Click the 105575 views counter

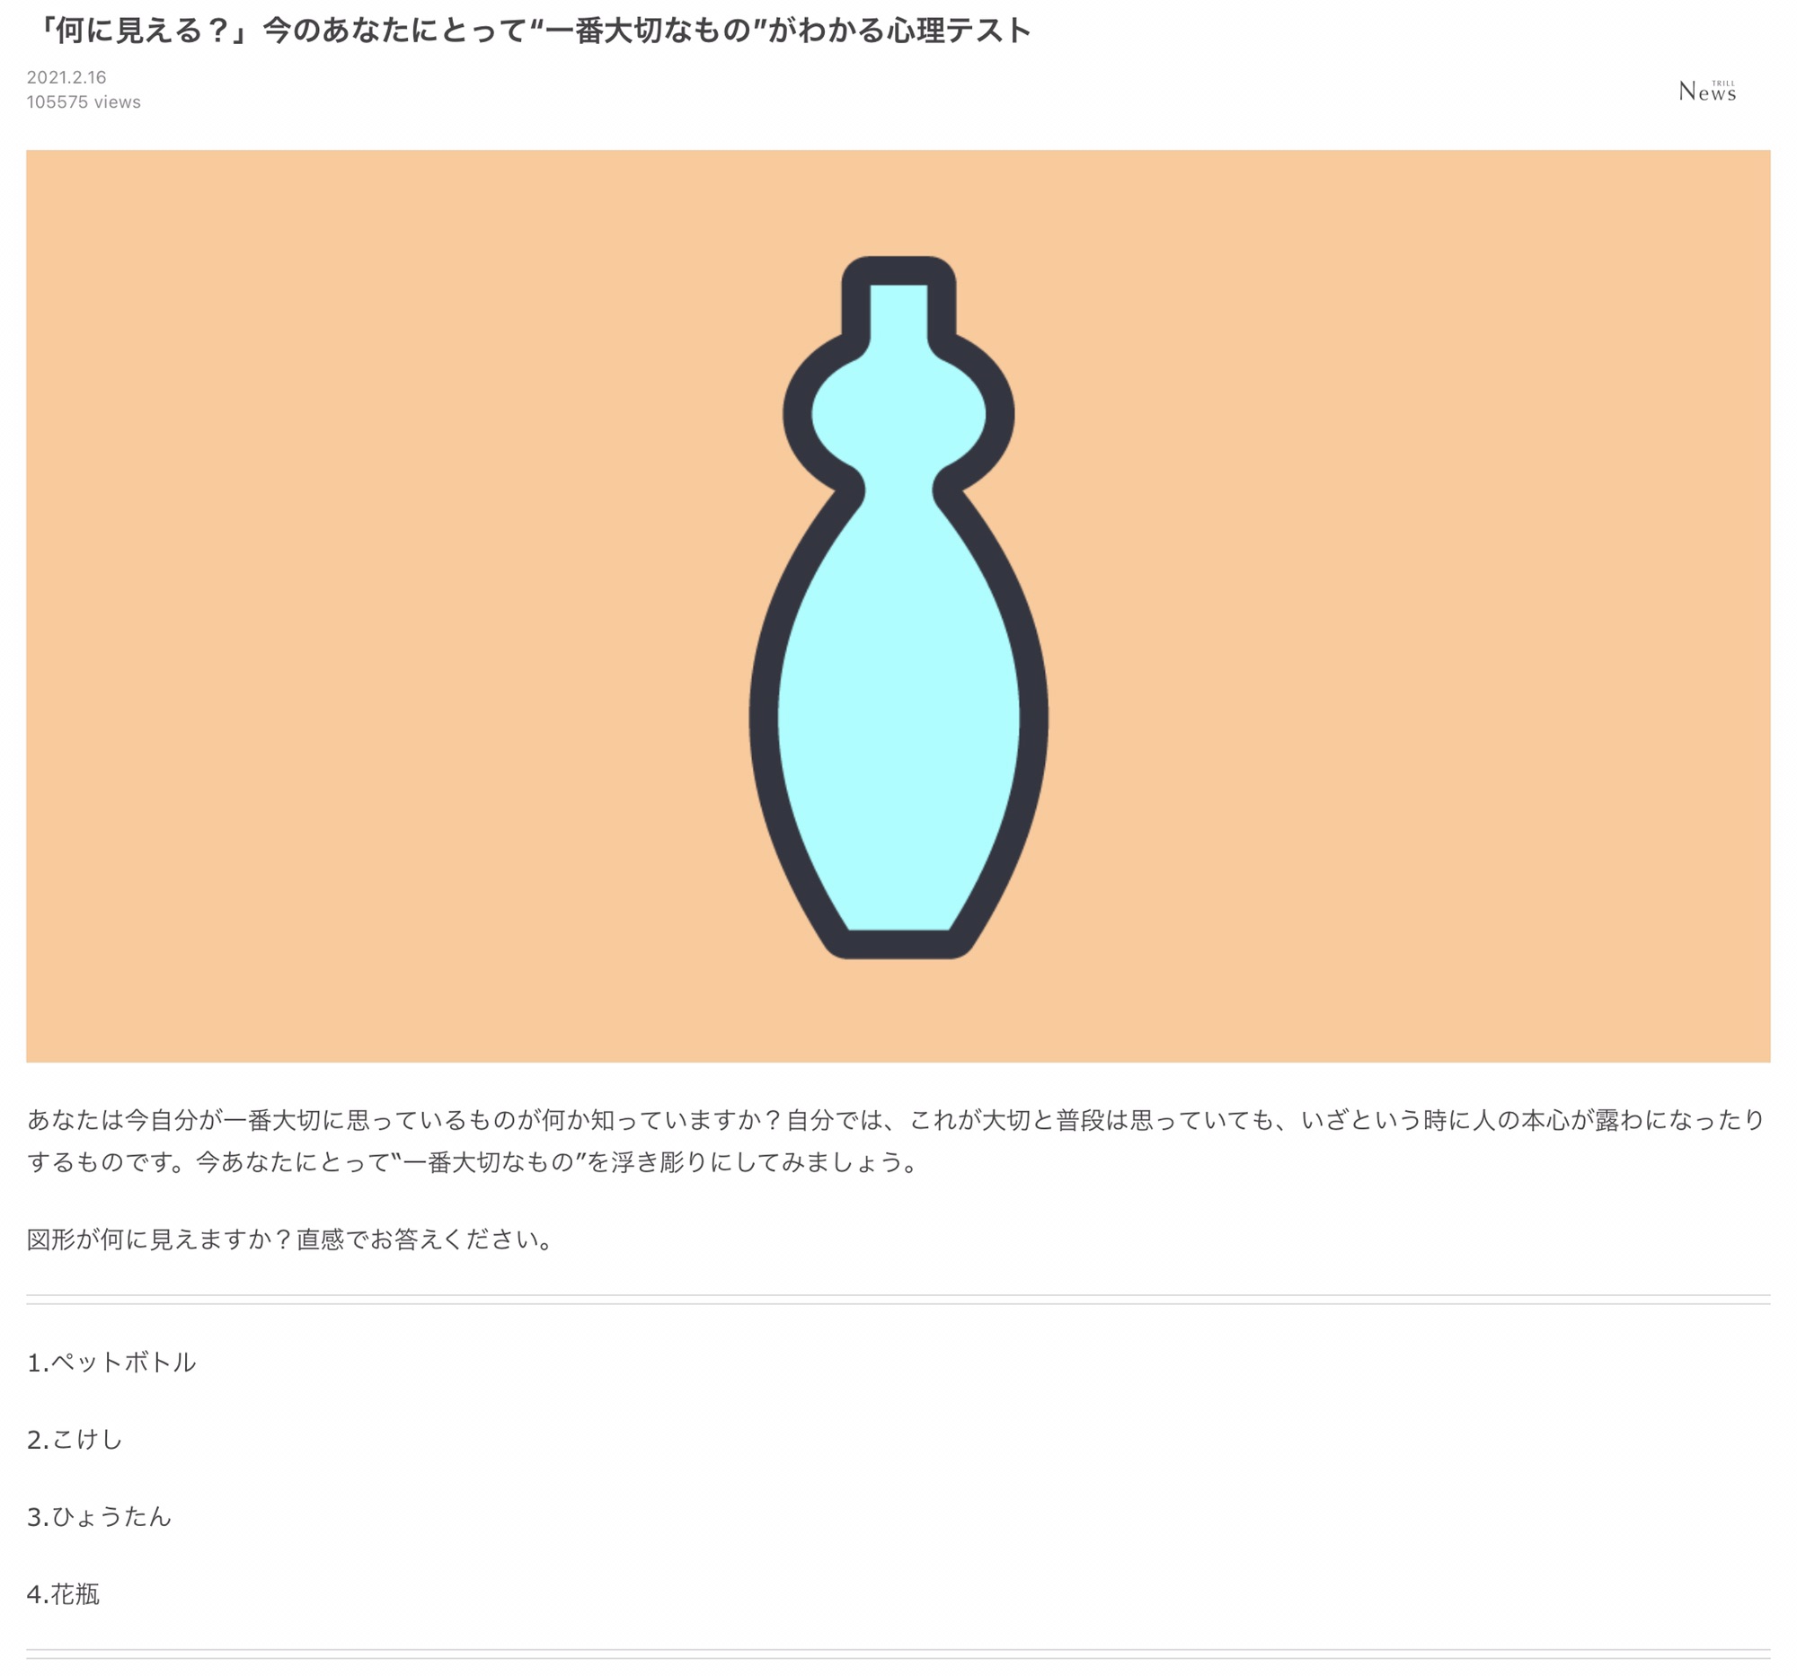coord(84,102)
